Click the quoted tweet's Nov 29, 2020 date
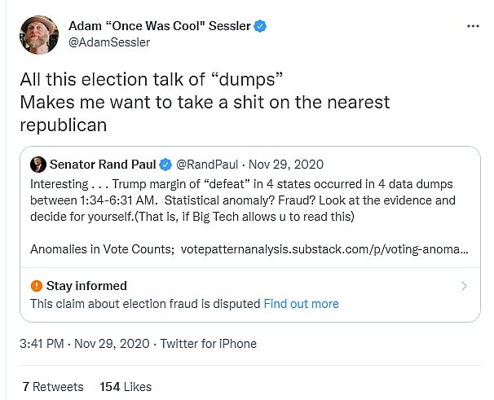The width and height of the screenshot is (494, 400). 281,164
